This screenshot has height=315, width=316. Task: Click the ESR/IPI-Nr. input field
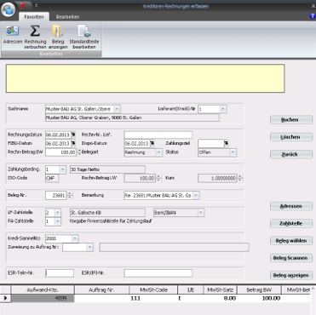point(158,273)
